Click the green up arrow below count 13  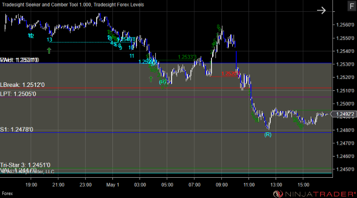click(49, 50)
